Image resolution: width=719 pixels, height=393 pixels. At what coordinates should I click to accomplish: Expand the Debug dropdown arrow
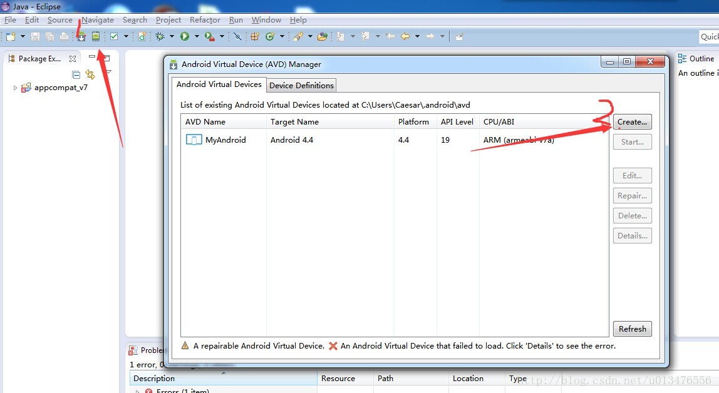pos(172,37)
